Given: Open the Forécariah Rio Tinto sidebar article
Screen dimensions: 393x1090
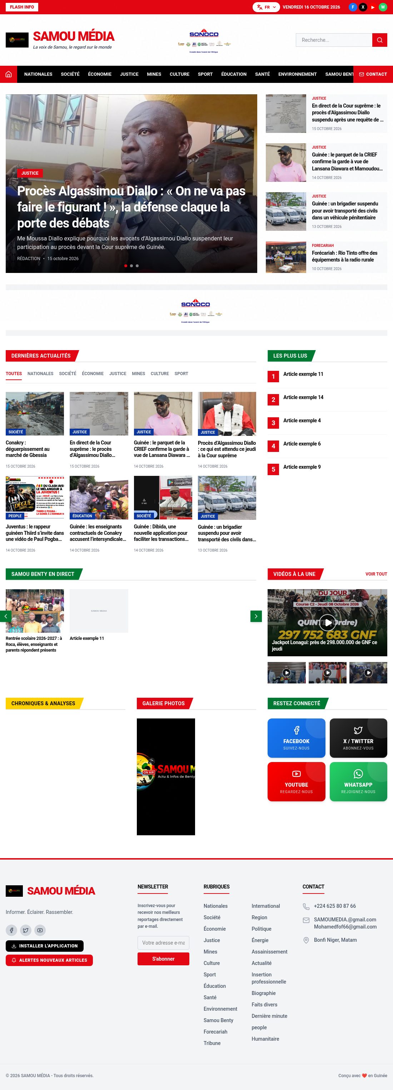Looking at the screenshot, I should pos(326,257).
